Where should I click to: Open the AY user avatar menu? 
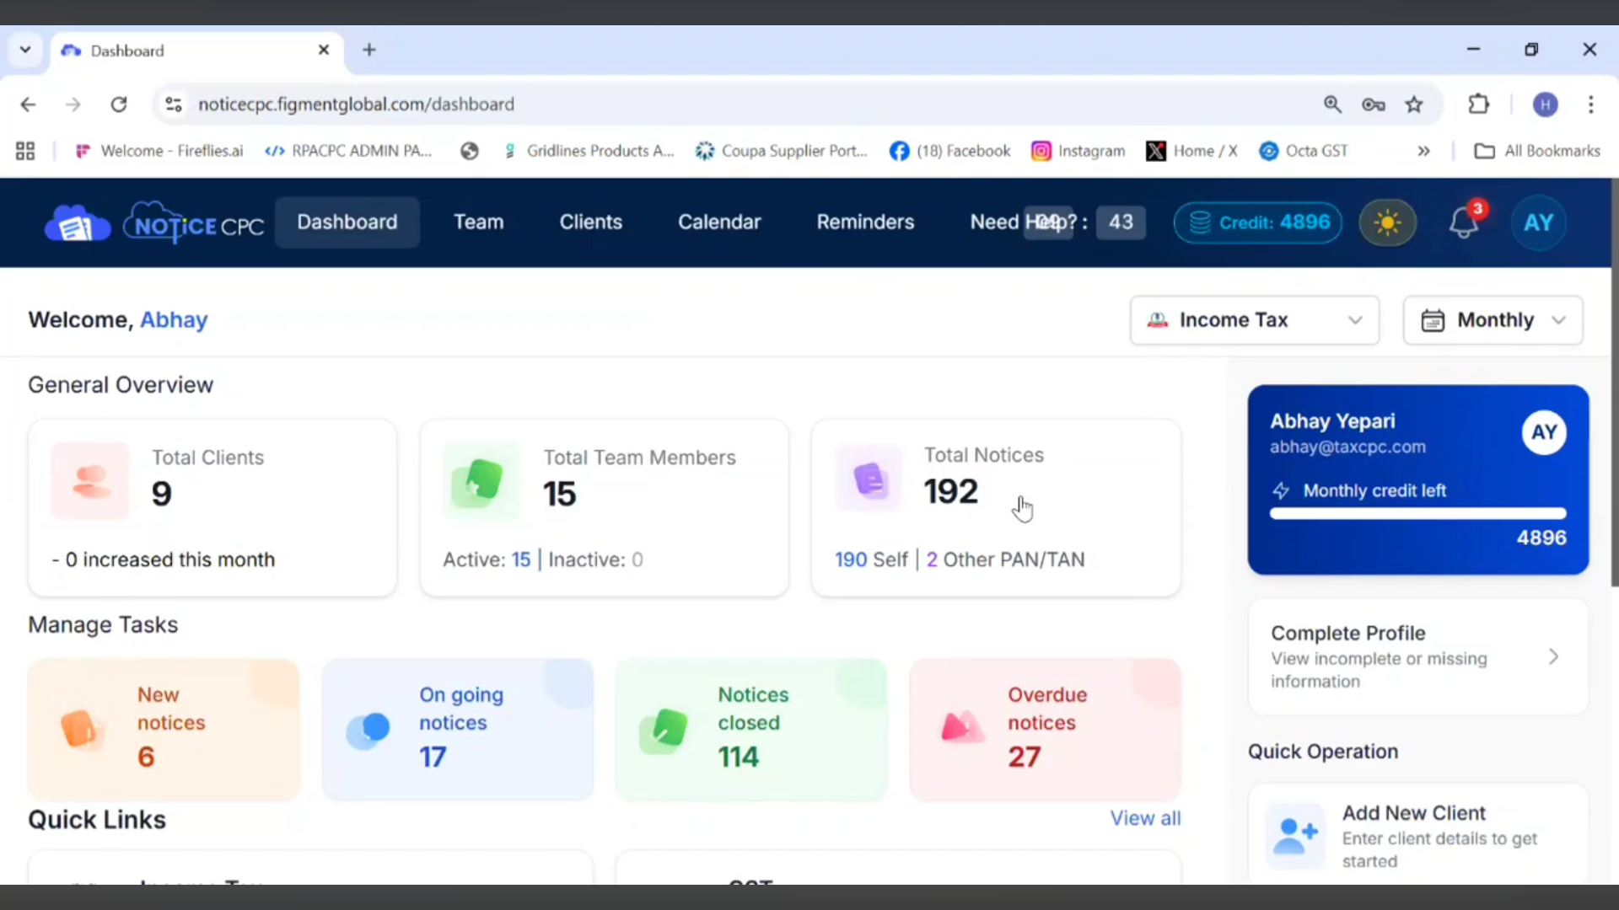(1538, 222)
